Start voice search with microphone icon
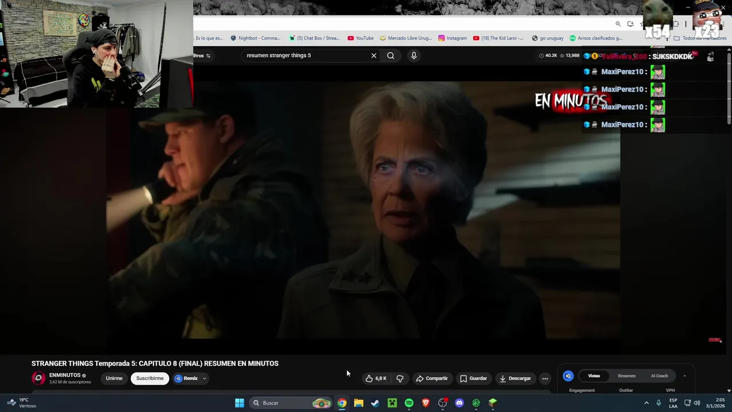Screen dimensions: 732x412 point(413,56)
